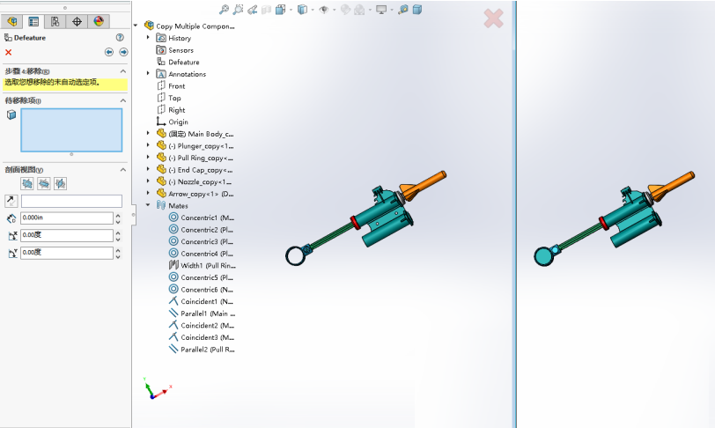715x428 pixels.
Task: Toggle Hide/Show Items eye icon
Action: pyautogui.click(x=325, y=10)
